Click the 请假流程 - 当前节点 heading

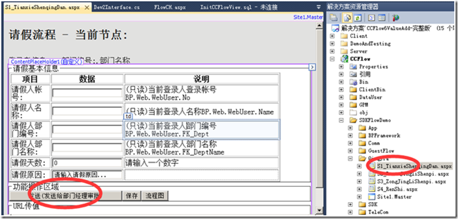tap(68, 35)
